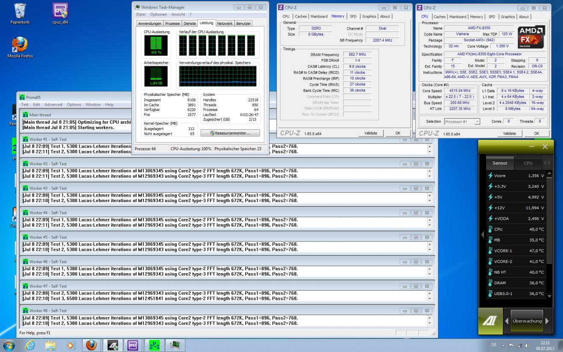Open the Test menu in Prime95
The width and height of the screenshot is (563, 352).
(25, 104)
